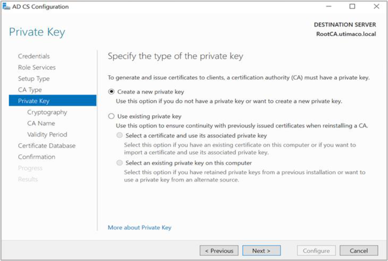Go to Credentials step in sidebar

coord(34,56)
